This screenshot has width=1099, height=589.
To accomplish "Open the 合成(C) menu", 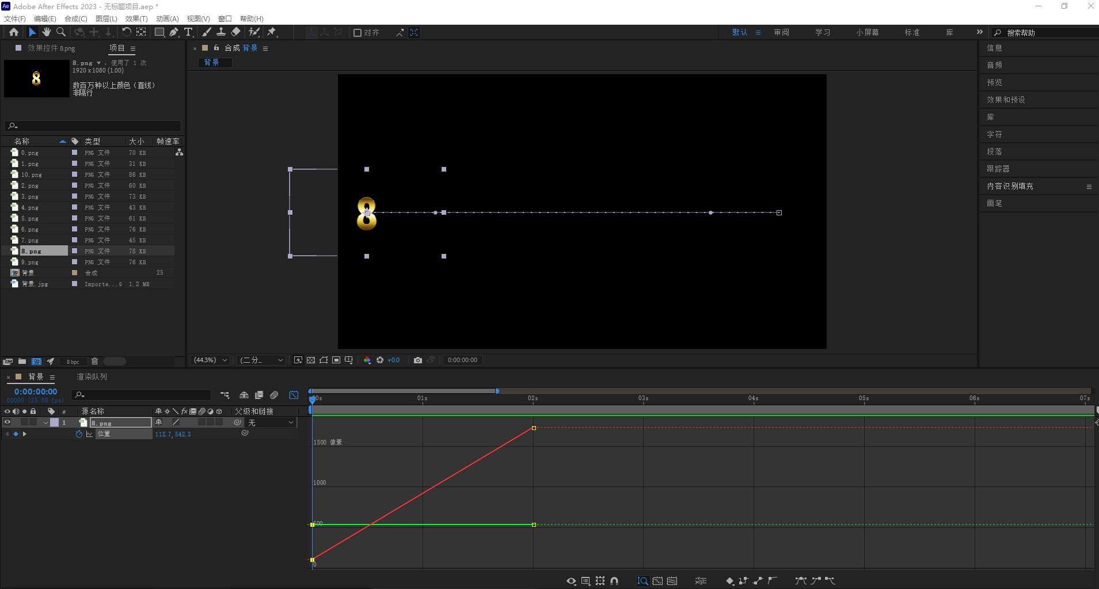I will click(76, 18).
